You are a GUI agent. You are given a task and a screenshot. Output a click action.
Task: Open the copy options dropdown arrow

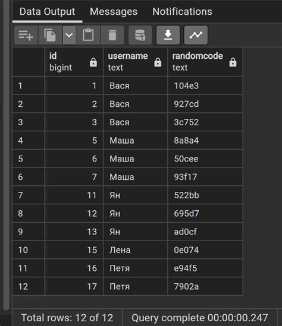[x=69, y=35]
